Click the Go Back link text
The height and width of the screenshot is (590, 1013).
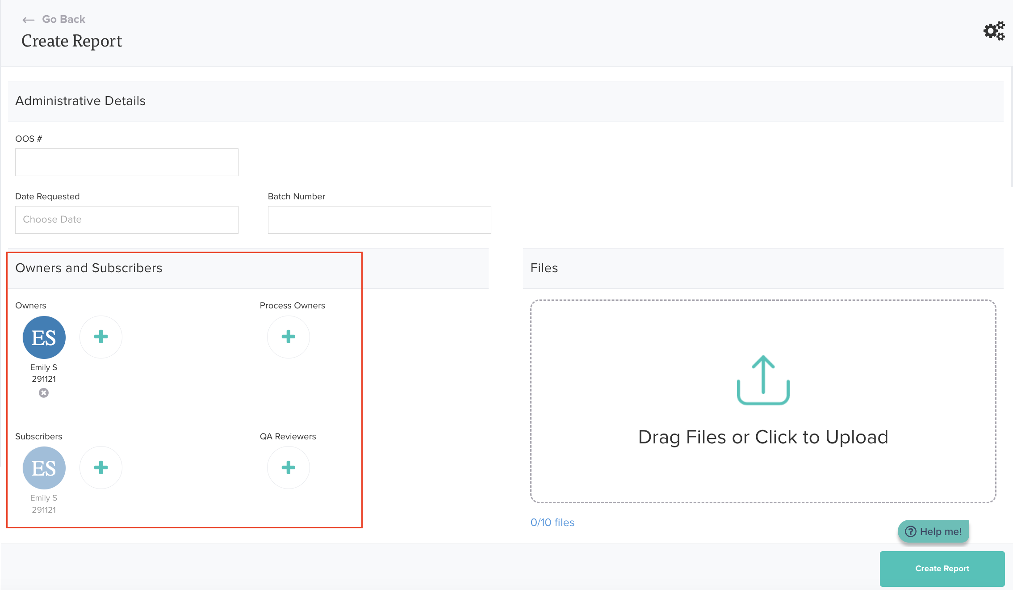click(x=63, y=19)
